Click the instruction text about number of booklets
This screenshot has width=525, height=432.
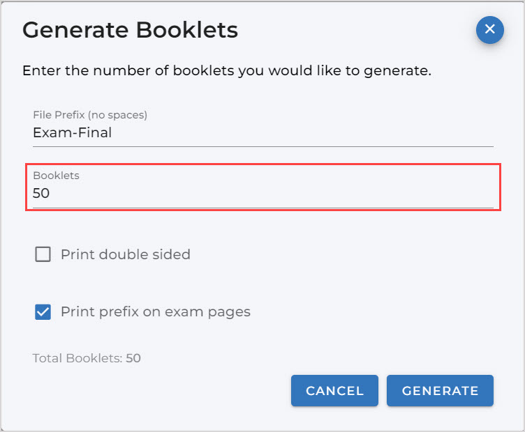pyautogui.click(x=226, y=71)
